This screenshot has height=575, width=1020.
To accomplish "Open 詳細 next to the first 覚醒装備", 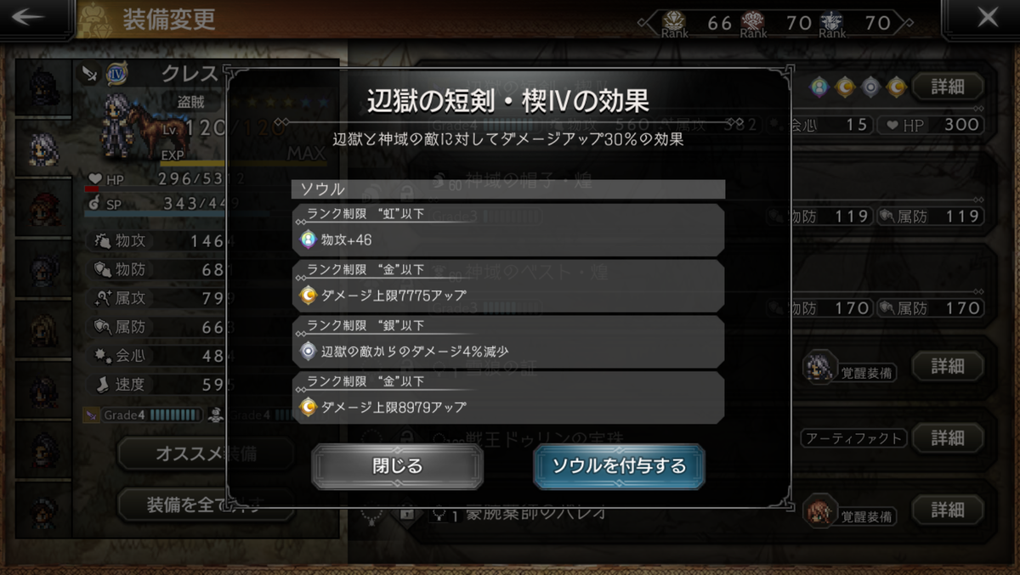I will 948,366.
